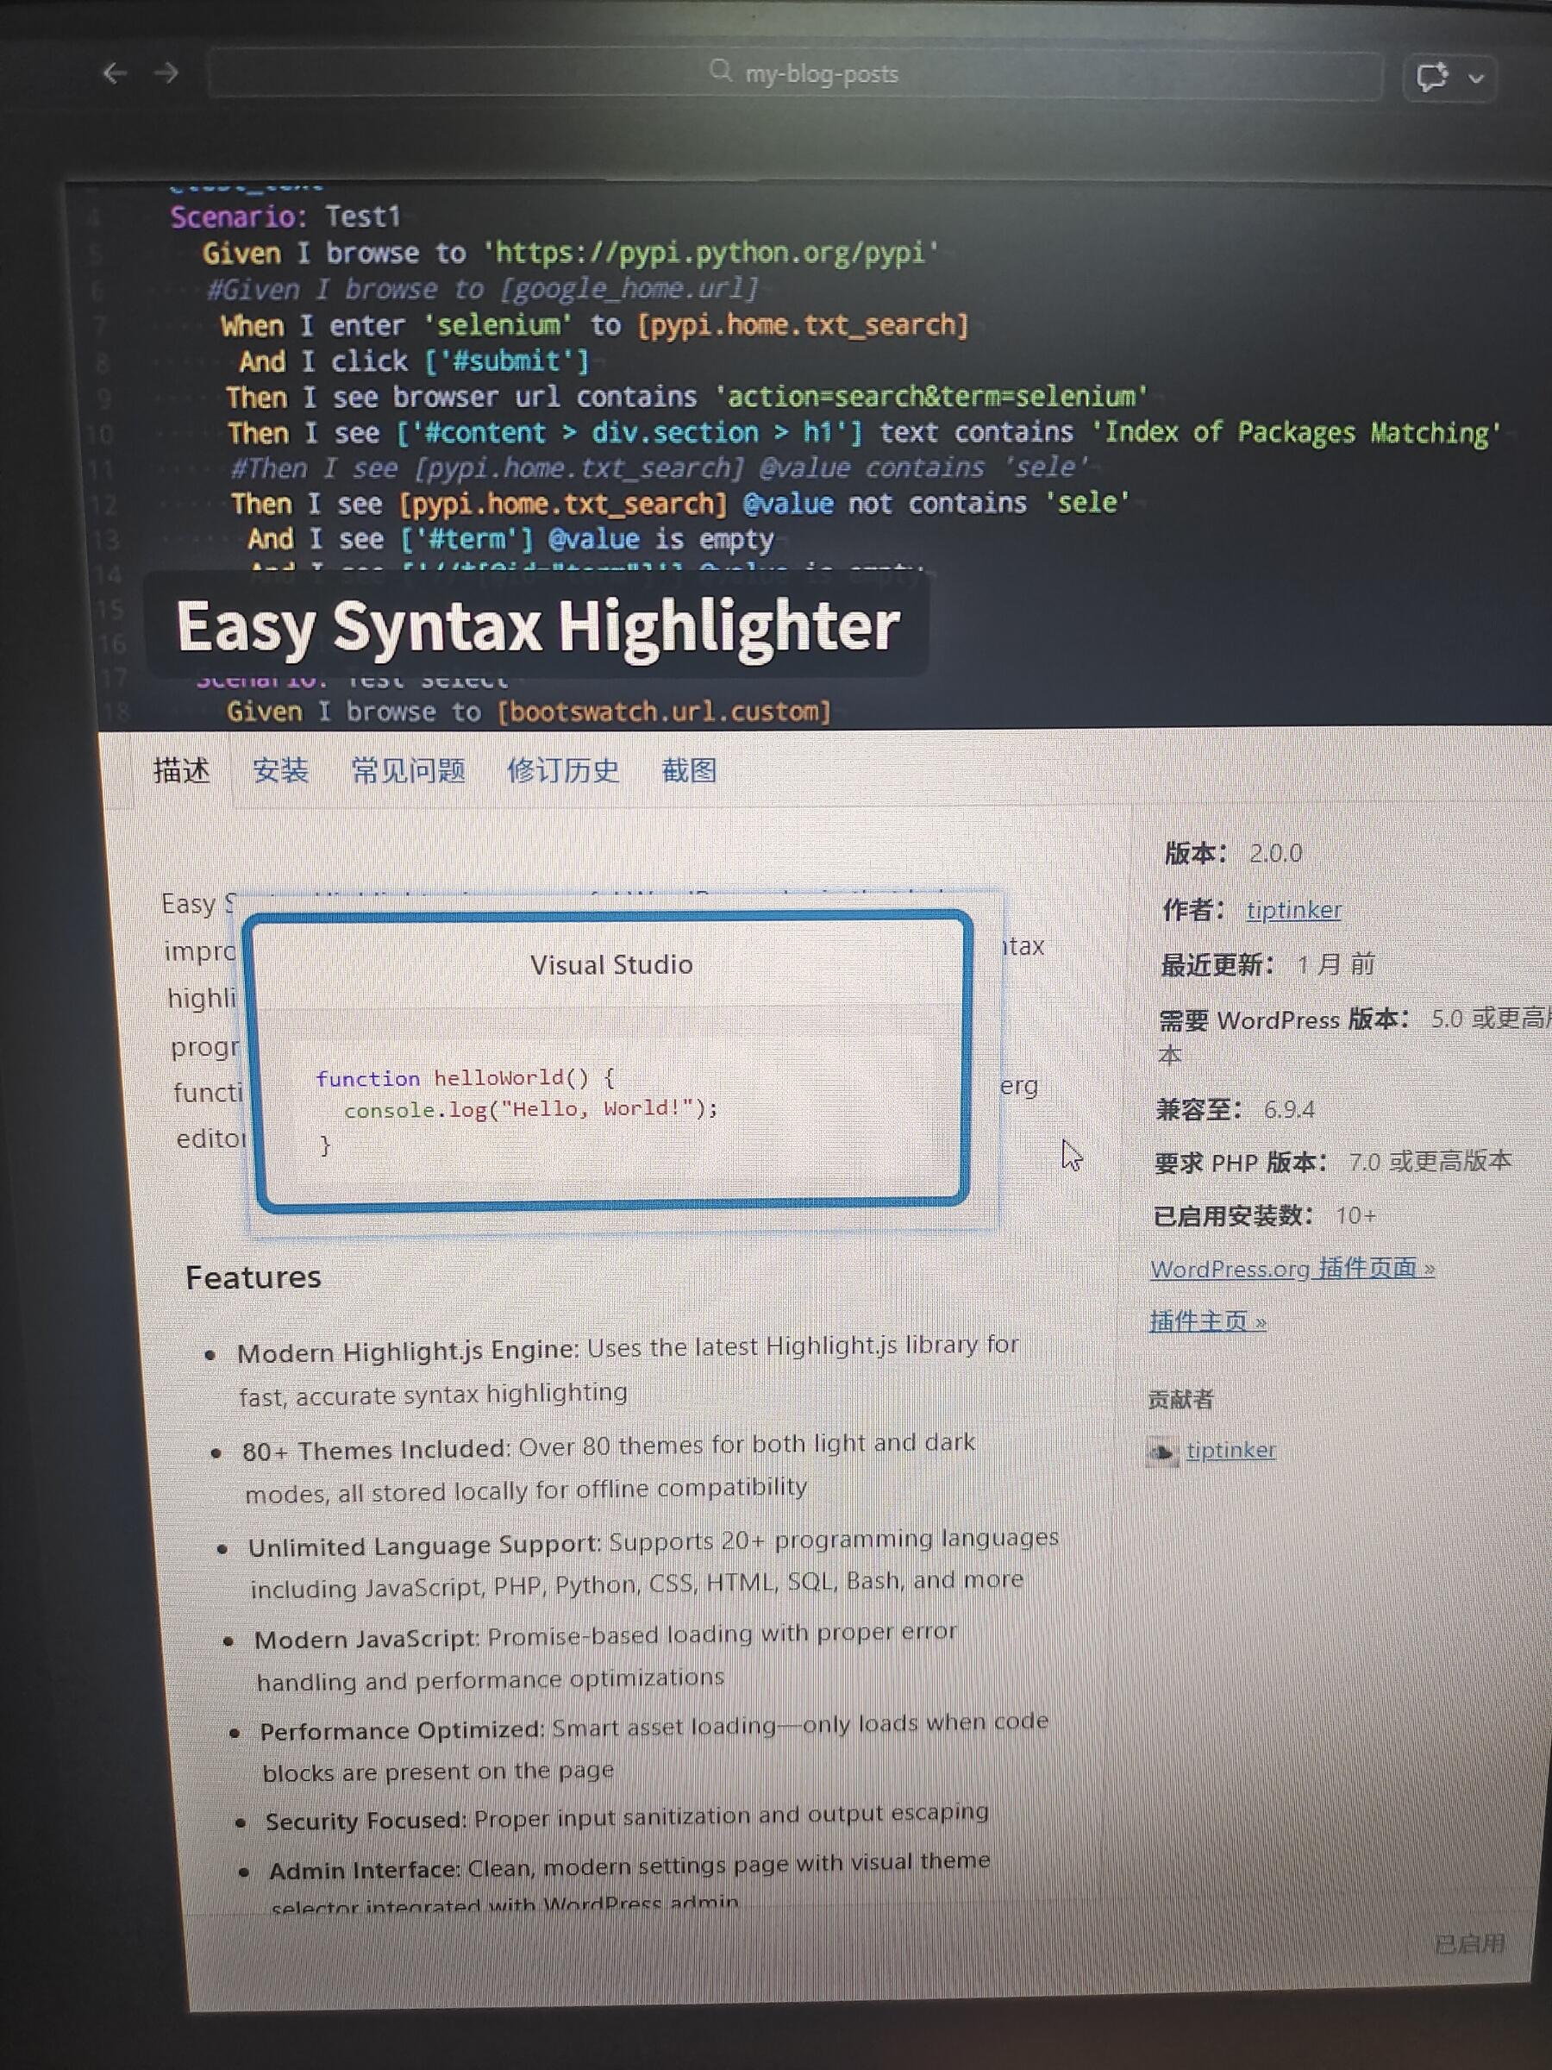This screenshot has height=2070, width=1552.
Task: Open the Copilot chat icon
Action: click(1431, 78)
